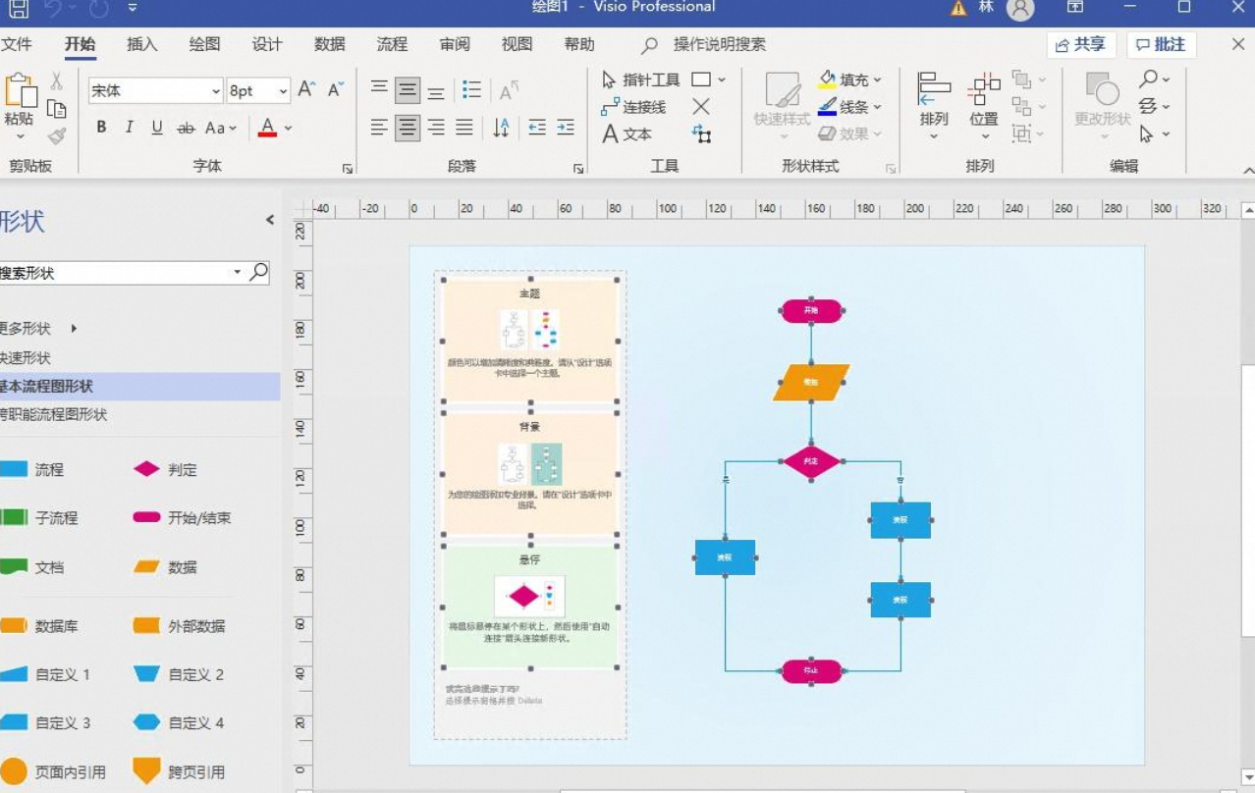Toggle underline formatting U
Viewport: 1255px width, 793px height.
157,128
